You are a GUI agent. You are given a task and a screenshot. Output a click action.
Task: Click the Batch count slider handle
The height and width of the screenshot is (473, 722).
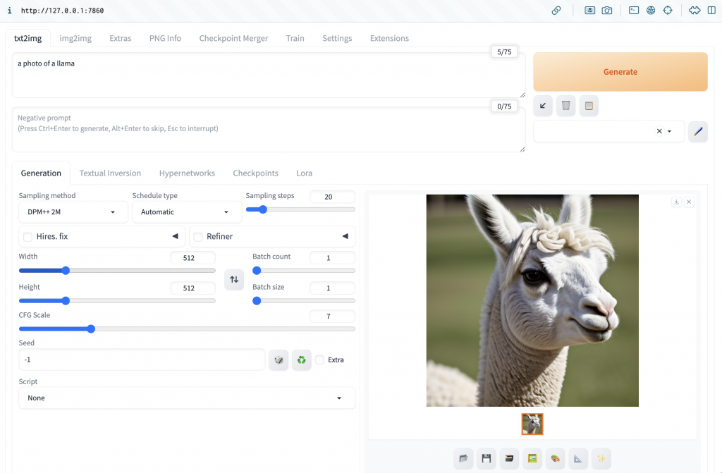[257, 271]
